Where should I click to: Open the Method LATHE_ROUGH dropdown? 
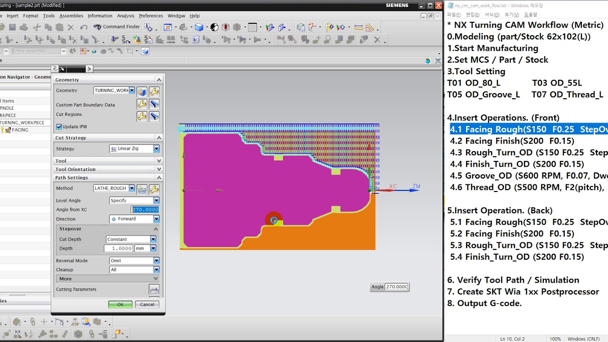click(132, 188)
